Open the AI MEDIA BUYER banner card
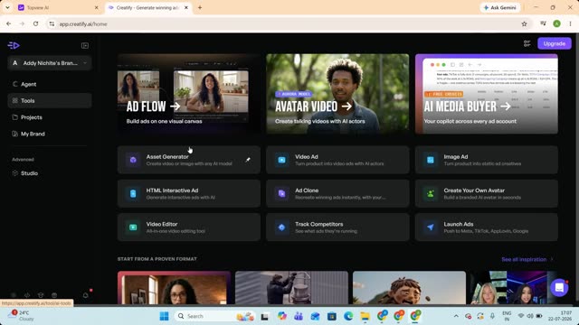This screenshot has height=325, width=579. (487, 94)
